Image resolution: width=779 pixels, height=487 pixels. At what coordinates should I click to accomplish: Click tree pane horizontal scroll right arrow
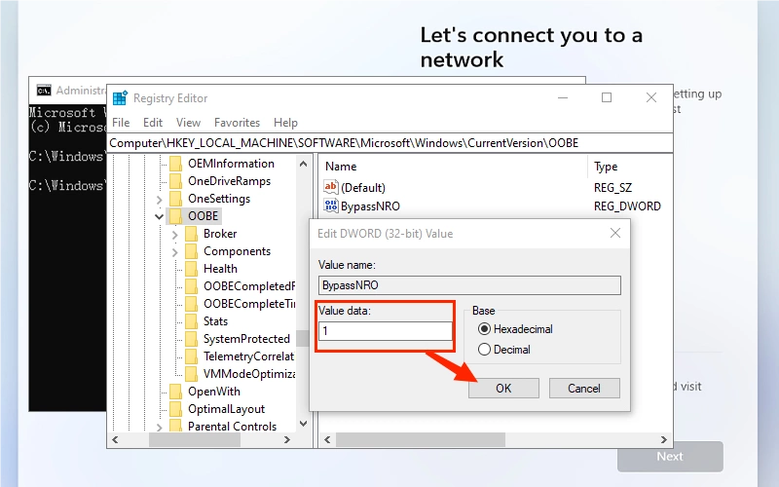click(286, 440)
